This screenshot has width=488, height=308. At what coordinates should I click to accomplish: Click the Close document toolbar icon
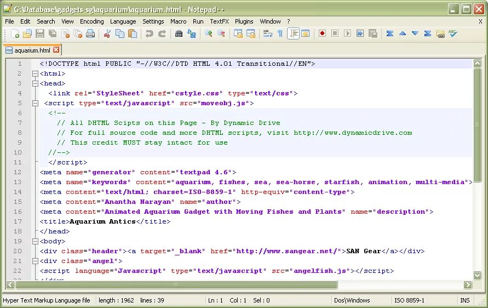[x=65, y=33]
